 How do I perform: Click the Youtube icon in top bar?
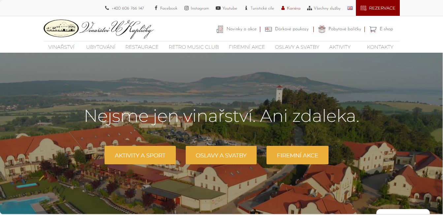pos(218,8)
